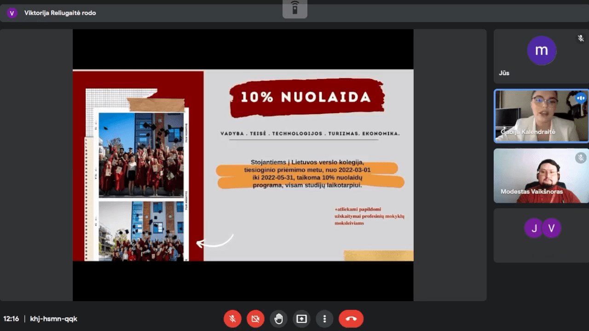Click the meeting code khj-hsmn-qqk
The image size is (589, 331).
[x=53, y=319]
